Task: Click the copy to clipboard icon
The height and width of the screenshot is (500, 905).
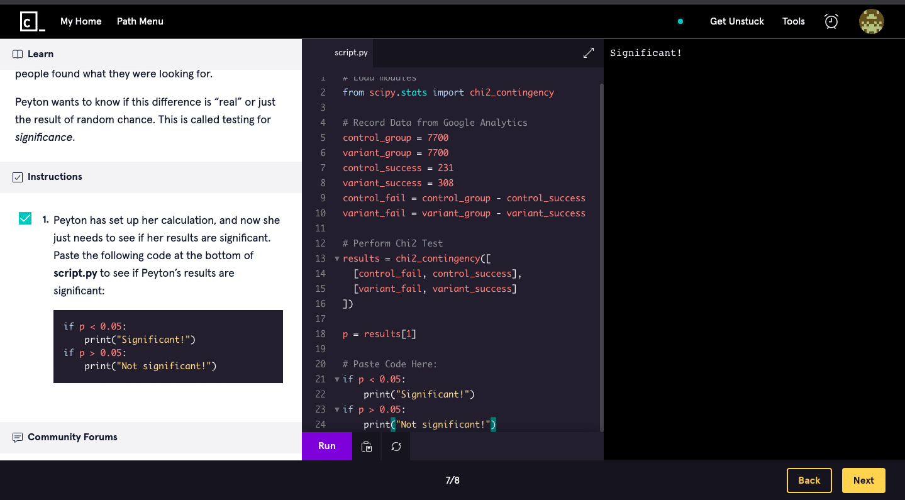Action: point(367,446)
